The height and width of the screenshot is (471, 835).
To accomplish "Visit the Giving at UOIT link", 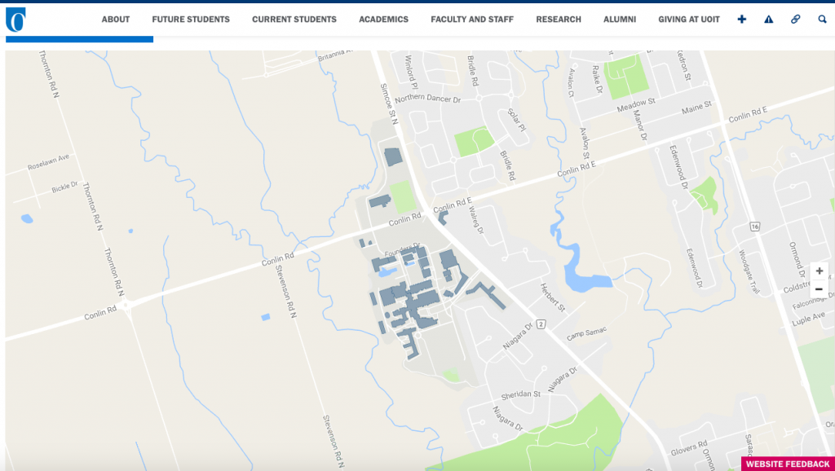I will click(x=688, y=20).
